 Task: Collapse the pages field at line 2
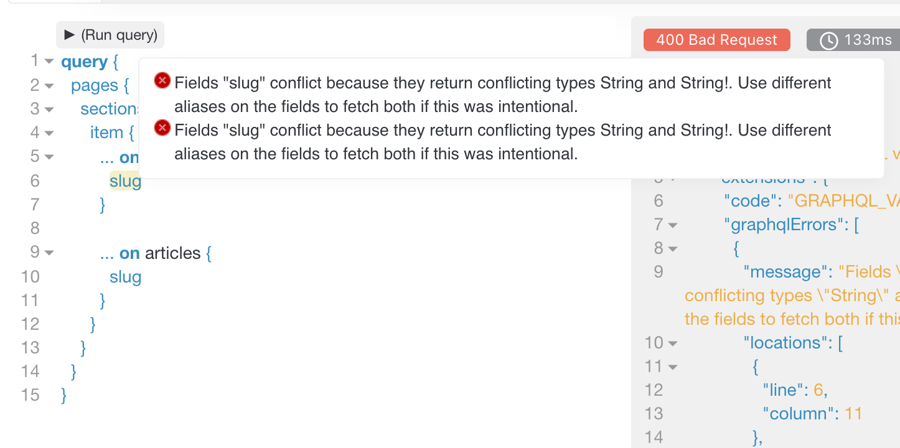tap(48, 85)
